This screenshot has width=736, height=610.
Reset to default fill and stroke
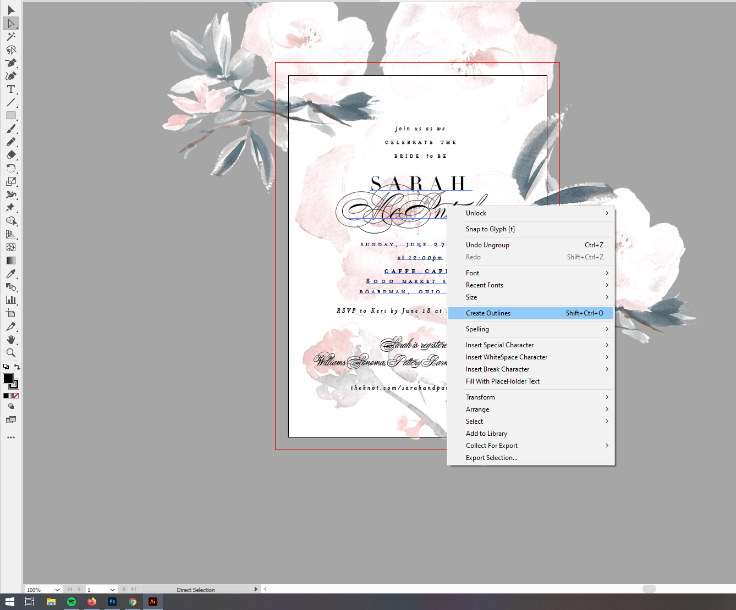[x=6, y=367]
